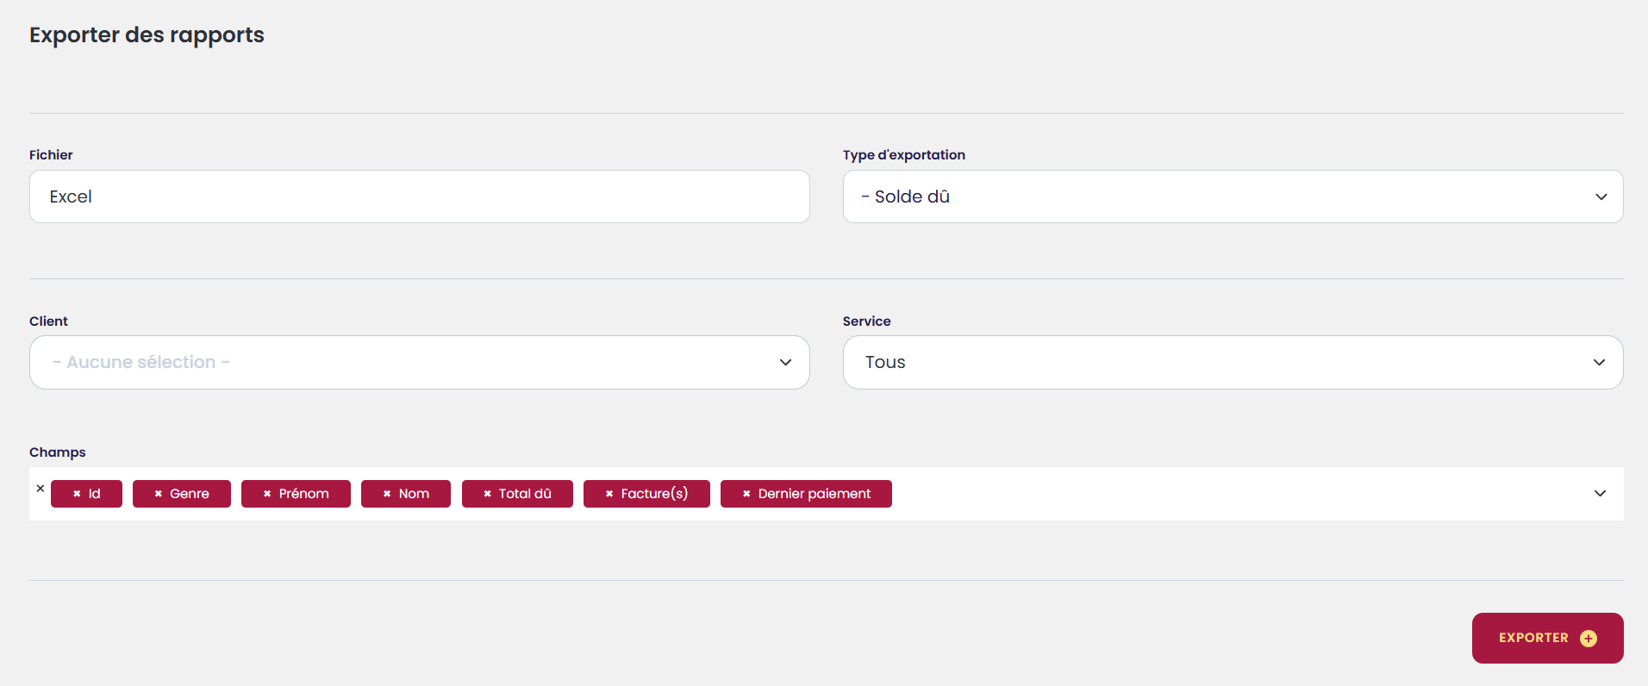This screenshot has width=1648, height=686.
Task: Click the Exporter des rapports heading
Action: [147, 35]
